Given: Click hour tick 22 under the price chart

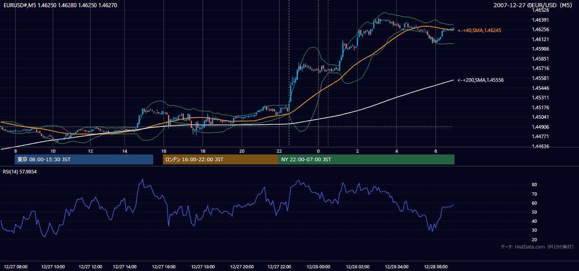Looking at the screenshot, I should [x=280, y=151].
